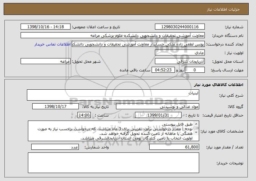The image size is (256, 181).
Task: Click label مشخصات کالای مورد نیاز
Action: [x=222, y=131]
